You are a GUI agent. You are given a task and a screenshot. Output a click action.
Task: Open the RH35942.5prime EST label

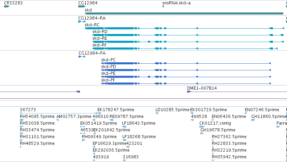(229, 157)
